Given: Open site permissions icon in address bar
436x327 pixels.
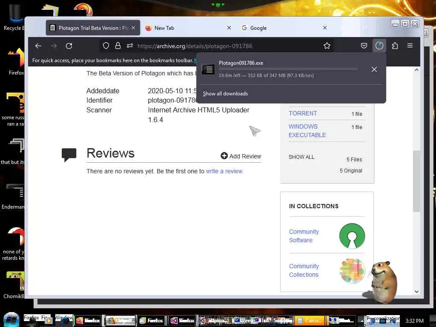Looking at the screenshot, I should (x=130, y=46).
